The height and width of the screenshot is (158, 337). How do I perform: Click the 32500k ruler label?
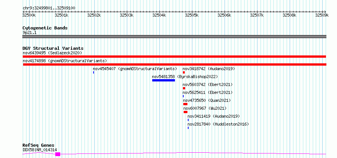(x=29, y=15)
